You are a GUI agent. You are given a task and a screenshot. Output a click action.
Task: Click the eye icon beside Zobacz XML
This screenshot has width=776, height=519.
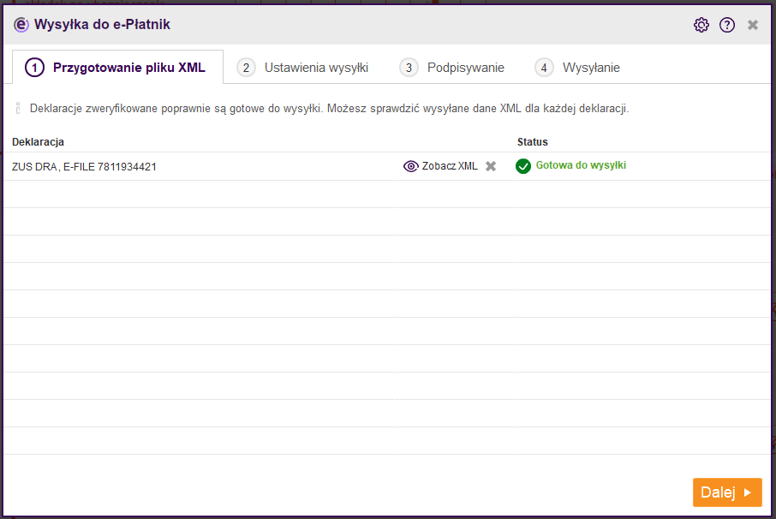(x=411, y=166)
